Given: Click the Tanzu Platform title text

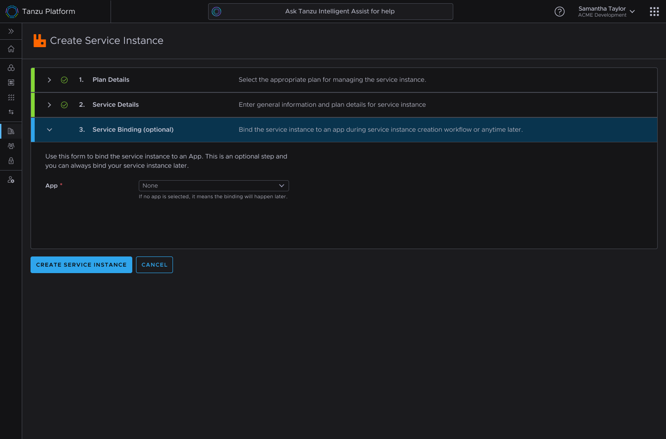Looking at the screenshot, I should 49,12.
